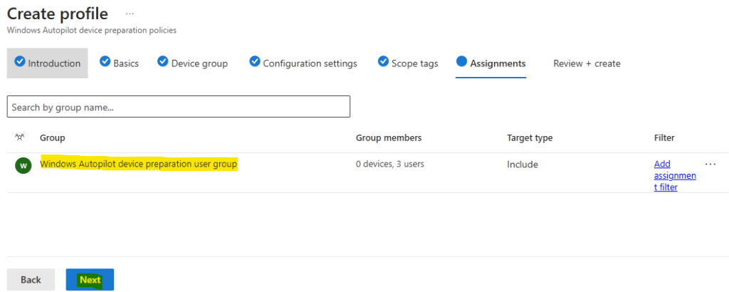Open the Configuration settings step
729x292 pixels.
[x=303, y=63]
